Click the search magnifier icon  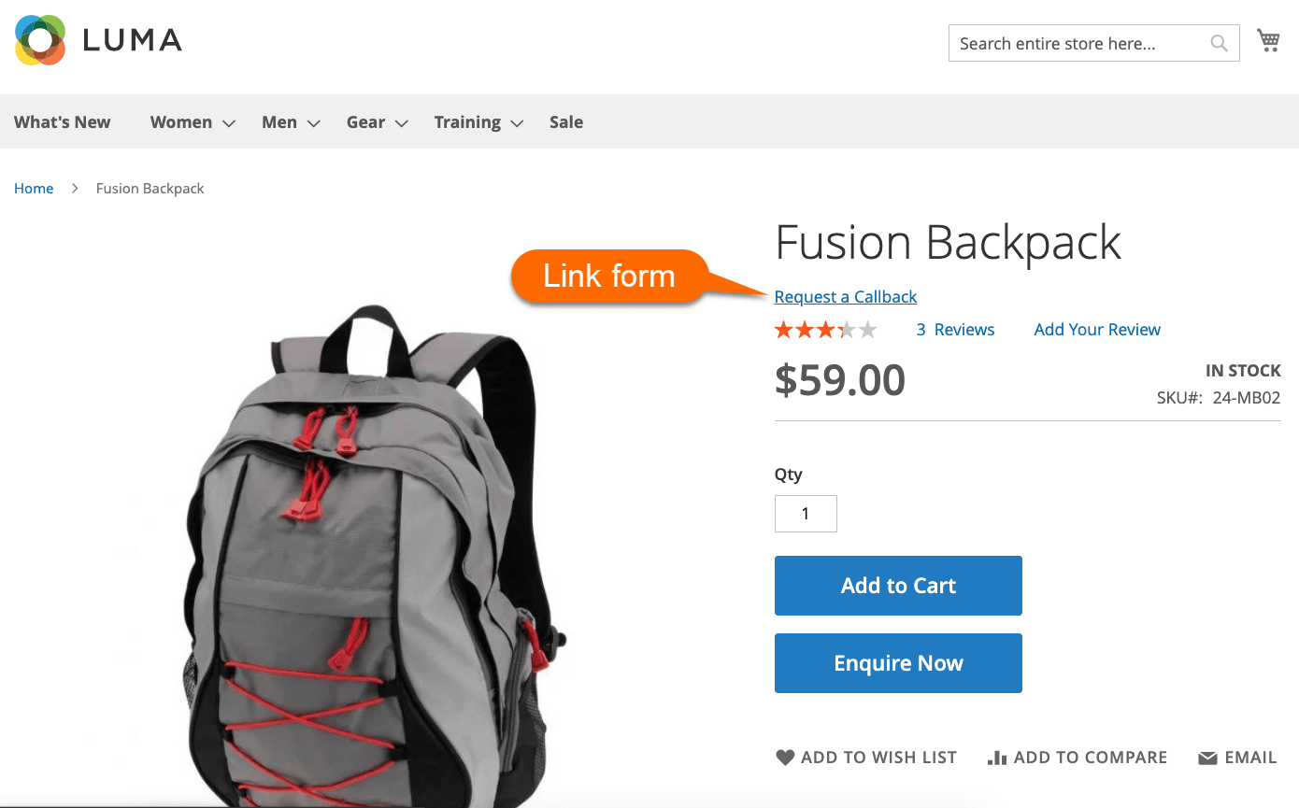tap(1219, 43)
